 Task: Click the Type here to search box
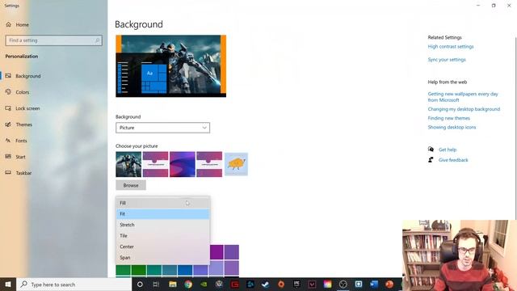click(74, 284)
